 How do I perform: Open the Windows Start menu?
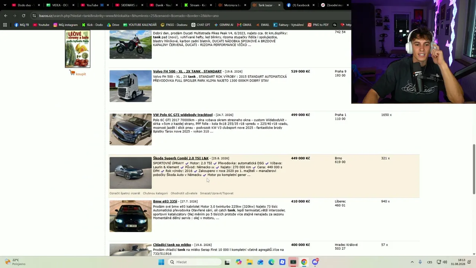[161, 262]
